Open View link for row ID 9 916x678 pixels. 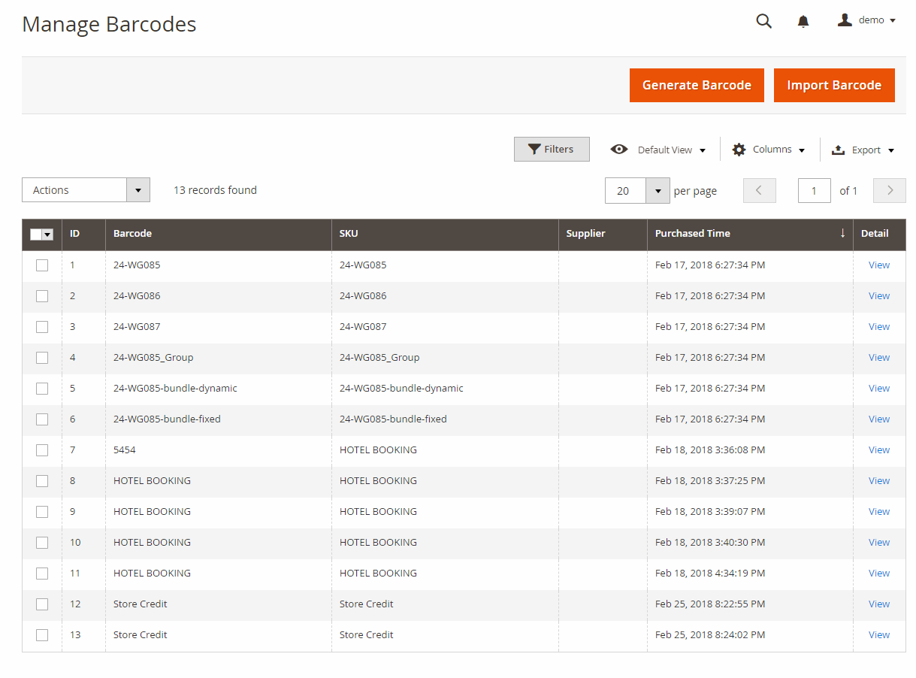[x=879, y=511]
